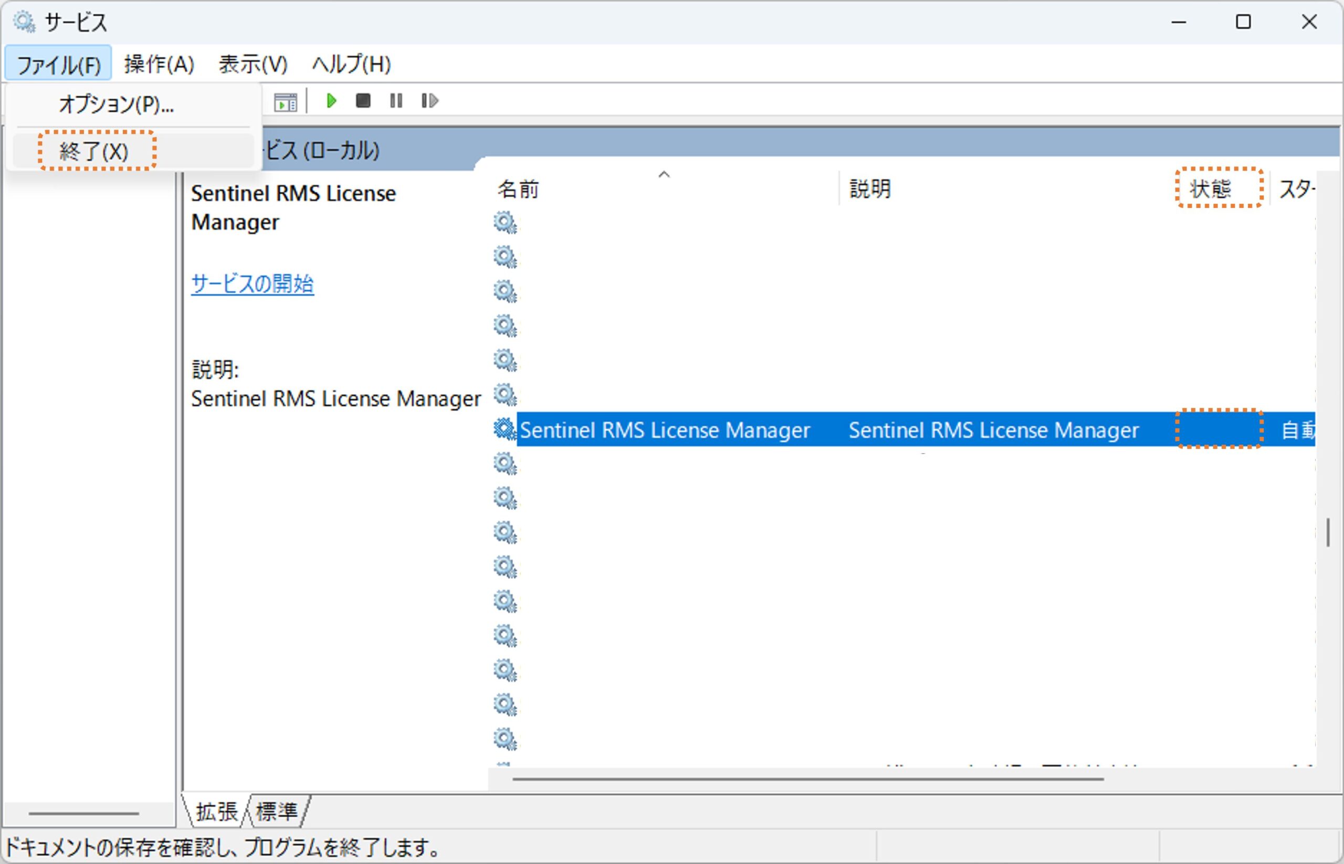The width and height of the screenshot is (1344, 864).
Task: Click the Services gear icon in title bar
Action: tap(24, 23)
